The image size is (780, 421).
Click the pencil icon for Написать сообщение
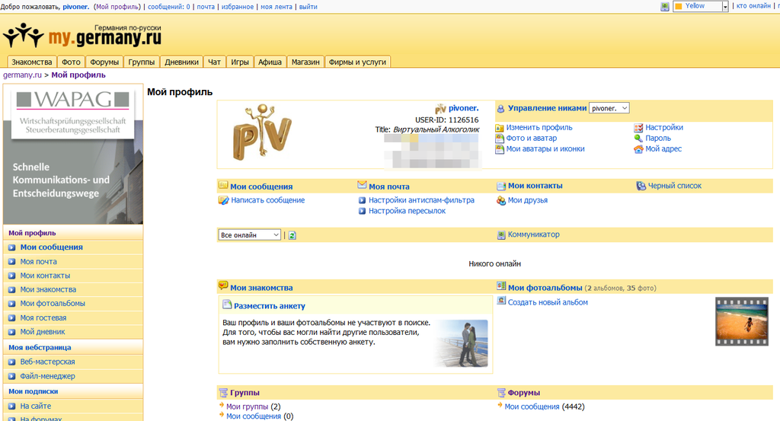[x=223, y=200]
